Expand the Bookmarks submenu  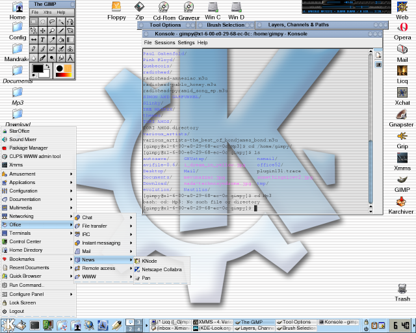click(38, 259)
